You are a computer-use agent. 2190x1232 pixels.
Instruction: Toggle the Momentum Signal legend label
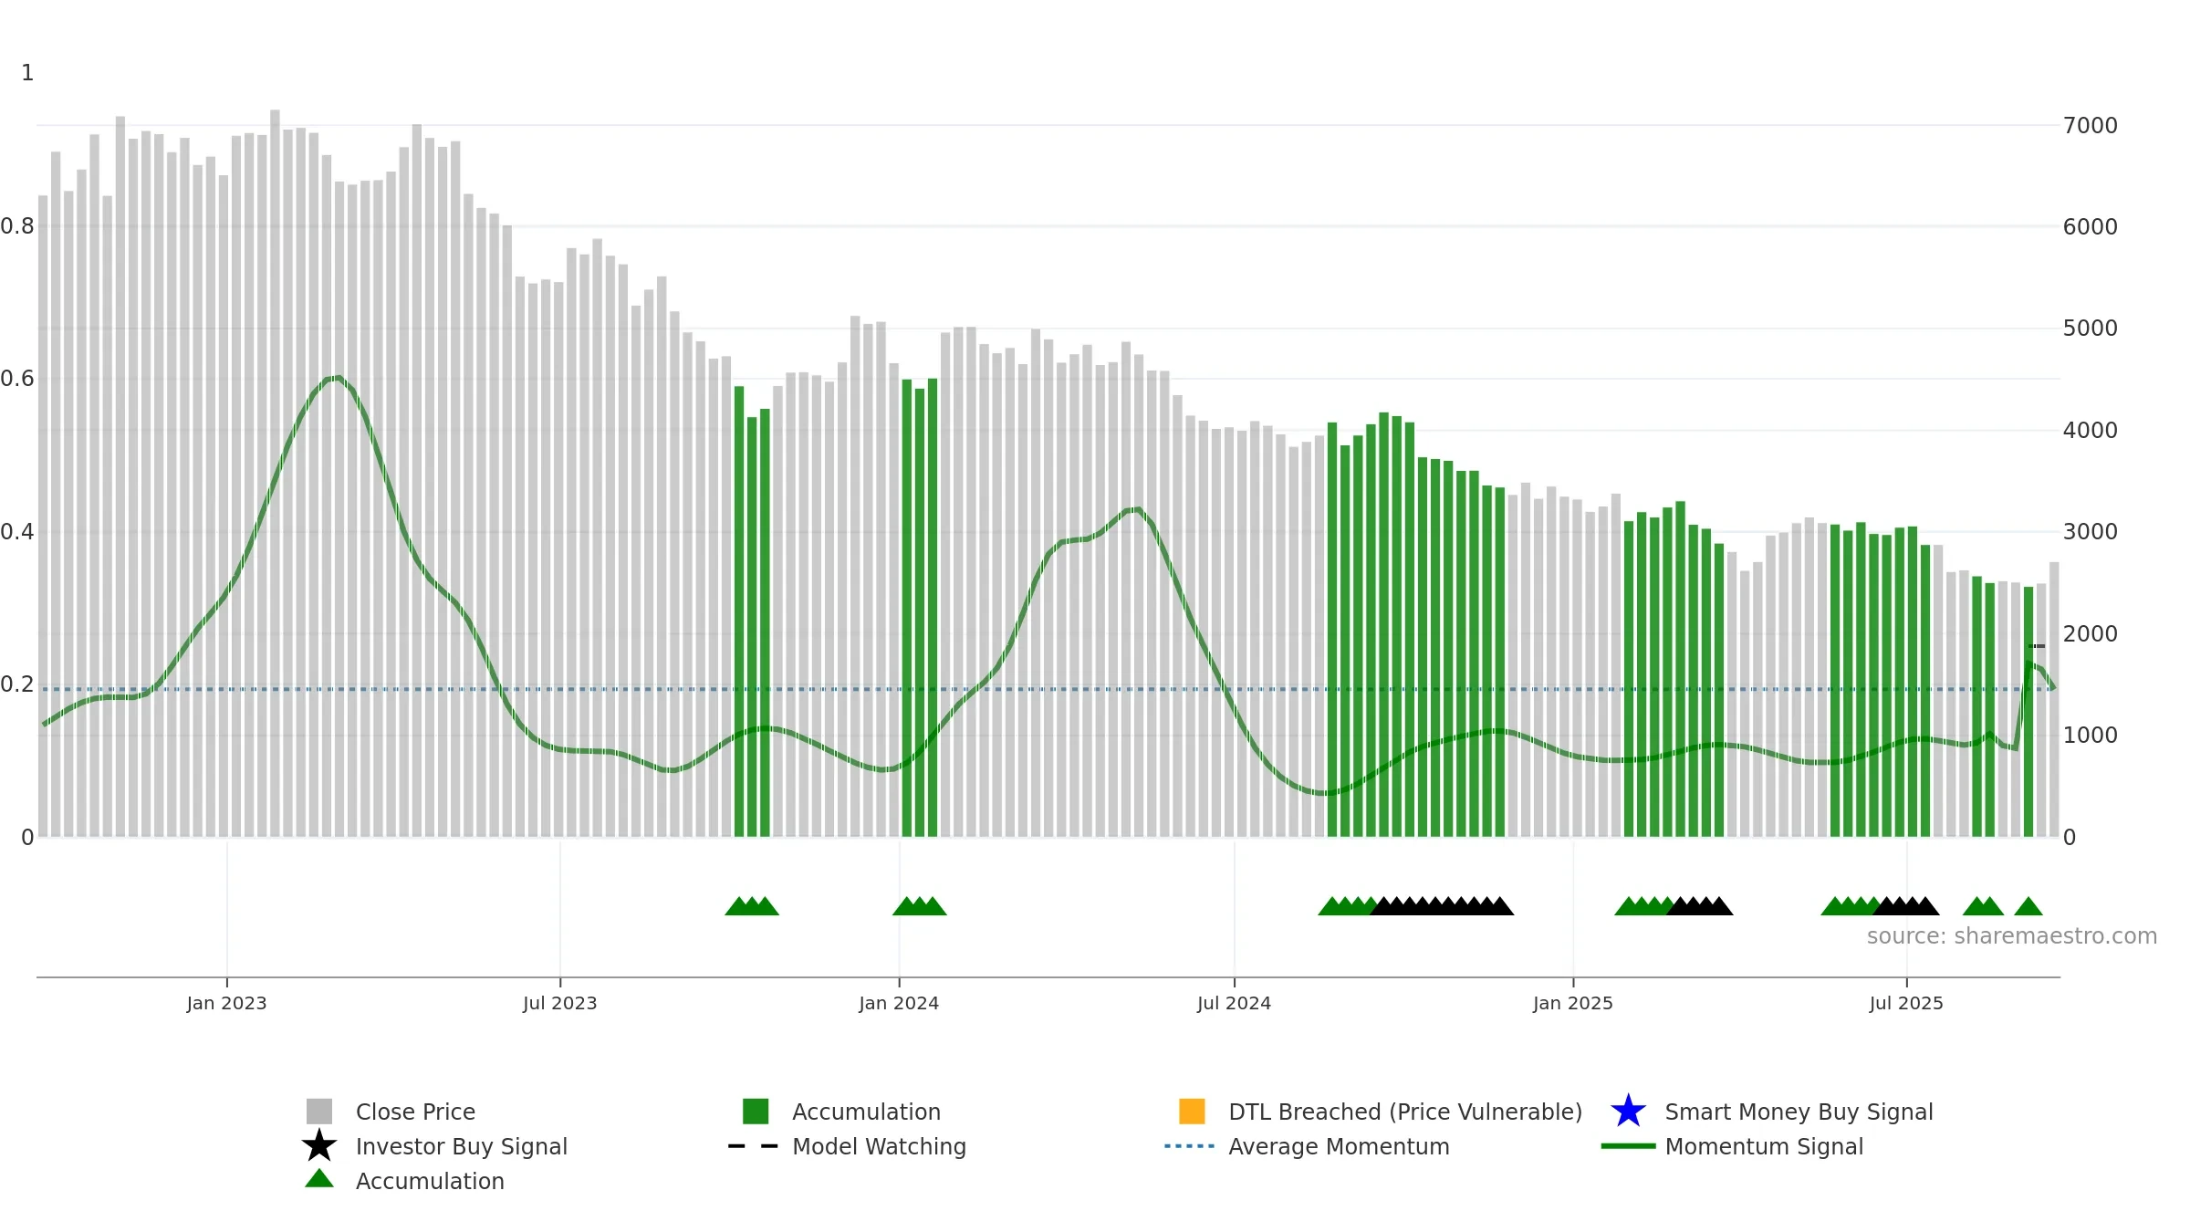coord(1764,1146)
